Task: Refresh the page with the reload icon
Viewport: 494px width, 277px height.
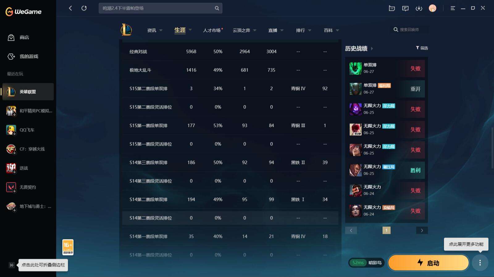Action: (x=84, y=8)
